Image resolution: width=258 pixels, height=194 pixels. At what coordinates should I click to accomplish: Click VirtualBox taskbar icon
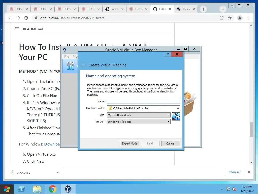[68, 189]
